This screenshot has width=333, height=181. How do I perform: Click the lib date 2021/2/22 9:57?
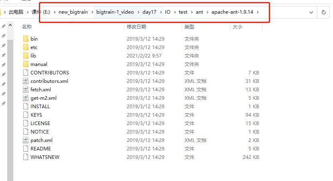tap(144, 56)
